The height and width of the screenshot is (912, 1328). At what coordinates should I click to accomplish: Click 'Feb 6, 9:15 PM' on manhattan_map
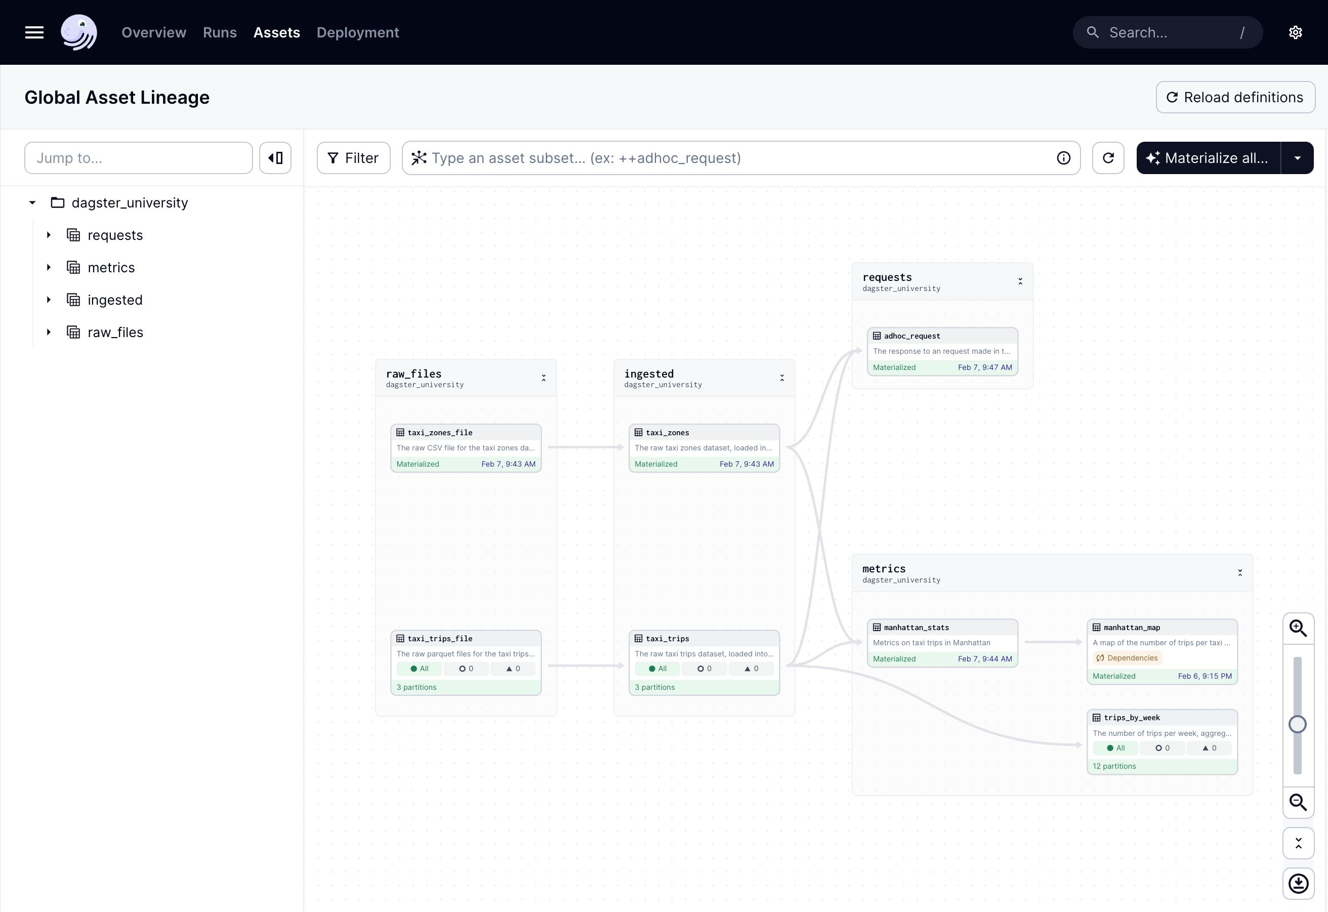pyautogui.click(x=1205, y=676)
